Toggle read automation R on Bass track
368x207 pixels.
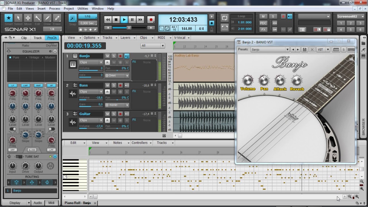point(107,92)
